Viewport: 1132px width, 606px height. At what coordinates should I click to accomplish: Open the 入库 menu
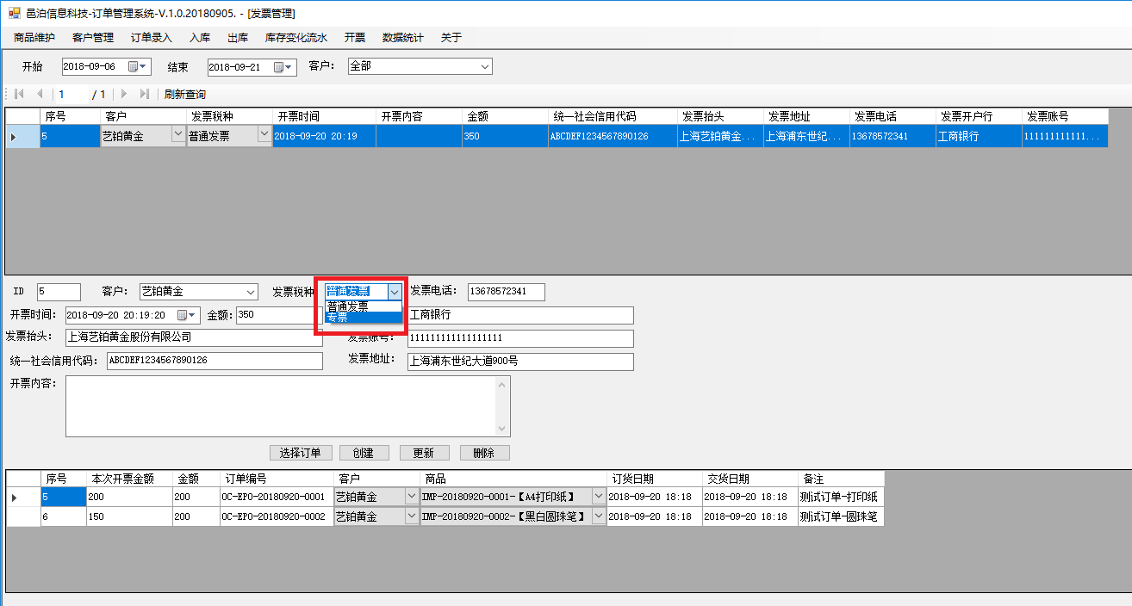coord(200,37)
